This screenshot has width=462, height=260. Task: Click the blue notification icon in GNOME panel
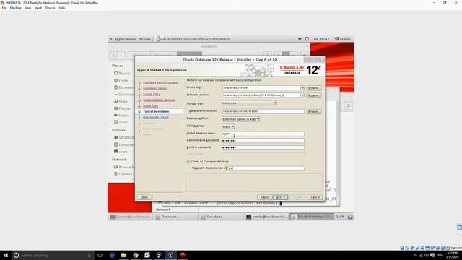pyautogui.click(x=350, y=217)
